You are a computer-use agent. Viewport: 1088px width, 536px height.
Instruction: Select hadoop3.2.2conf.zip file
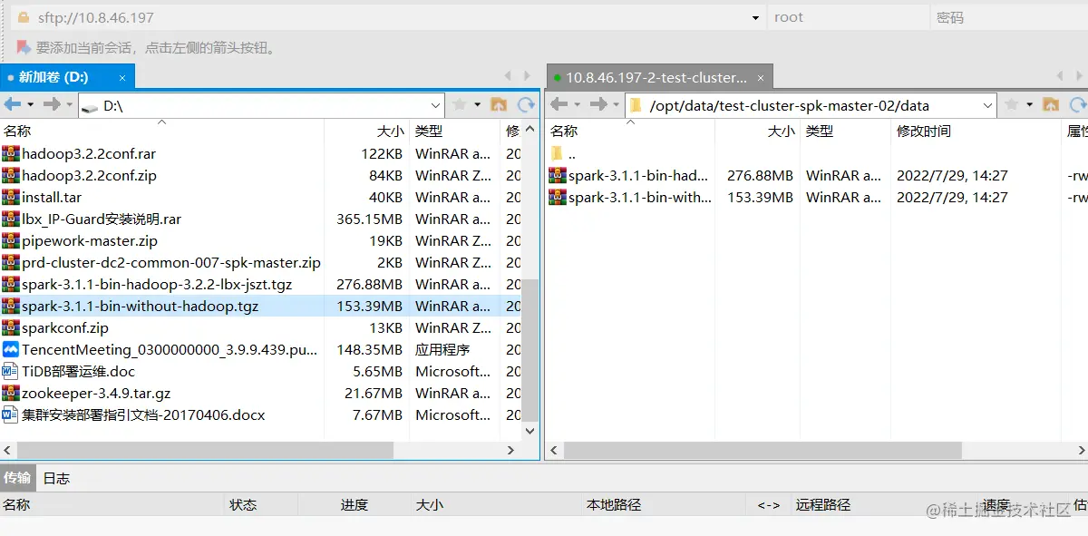coord(89,175)
